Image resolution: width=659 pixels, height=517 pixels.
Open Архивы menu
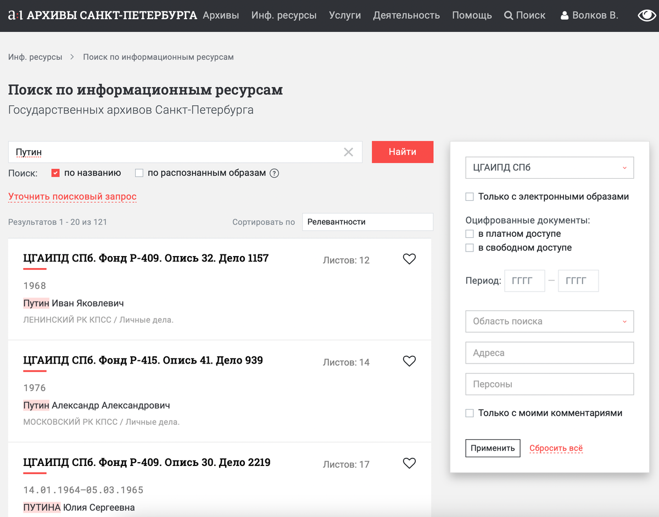point(221,15)
